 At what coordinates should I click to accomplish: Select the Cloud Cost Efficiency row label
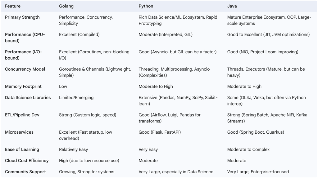coord(27,161)
